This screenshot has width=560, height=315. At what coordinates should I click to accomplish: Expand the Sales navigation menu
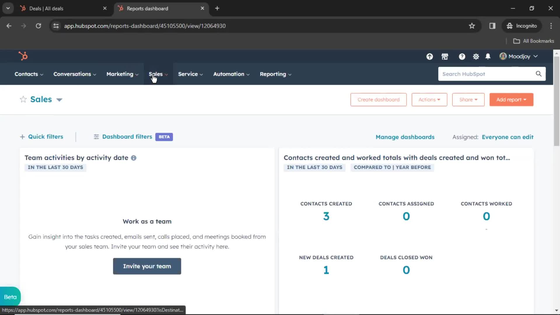point(158,74)
